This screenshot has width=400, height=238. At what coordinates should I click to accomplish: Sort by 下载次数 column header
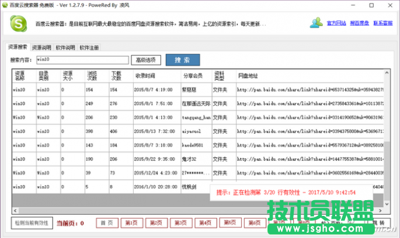pos(121,76)
